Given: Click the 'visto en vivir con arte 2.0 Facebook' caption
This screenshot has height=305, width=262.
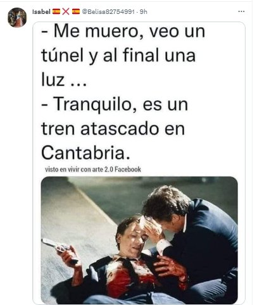Looking at the screenshot, I should coord(93,170).
